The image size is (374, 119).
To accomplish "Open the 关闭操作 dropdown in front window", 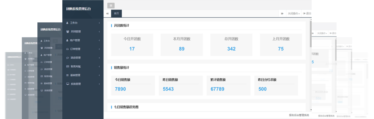I will 294,14.
